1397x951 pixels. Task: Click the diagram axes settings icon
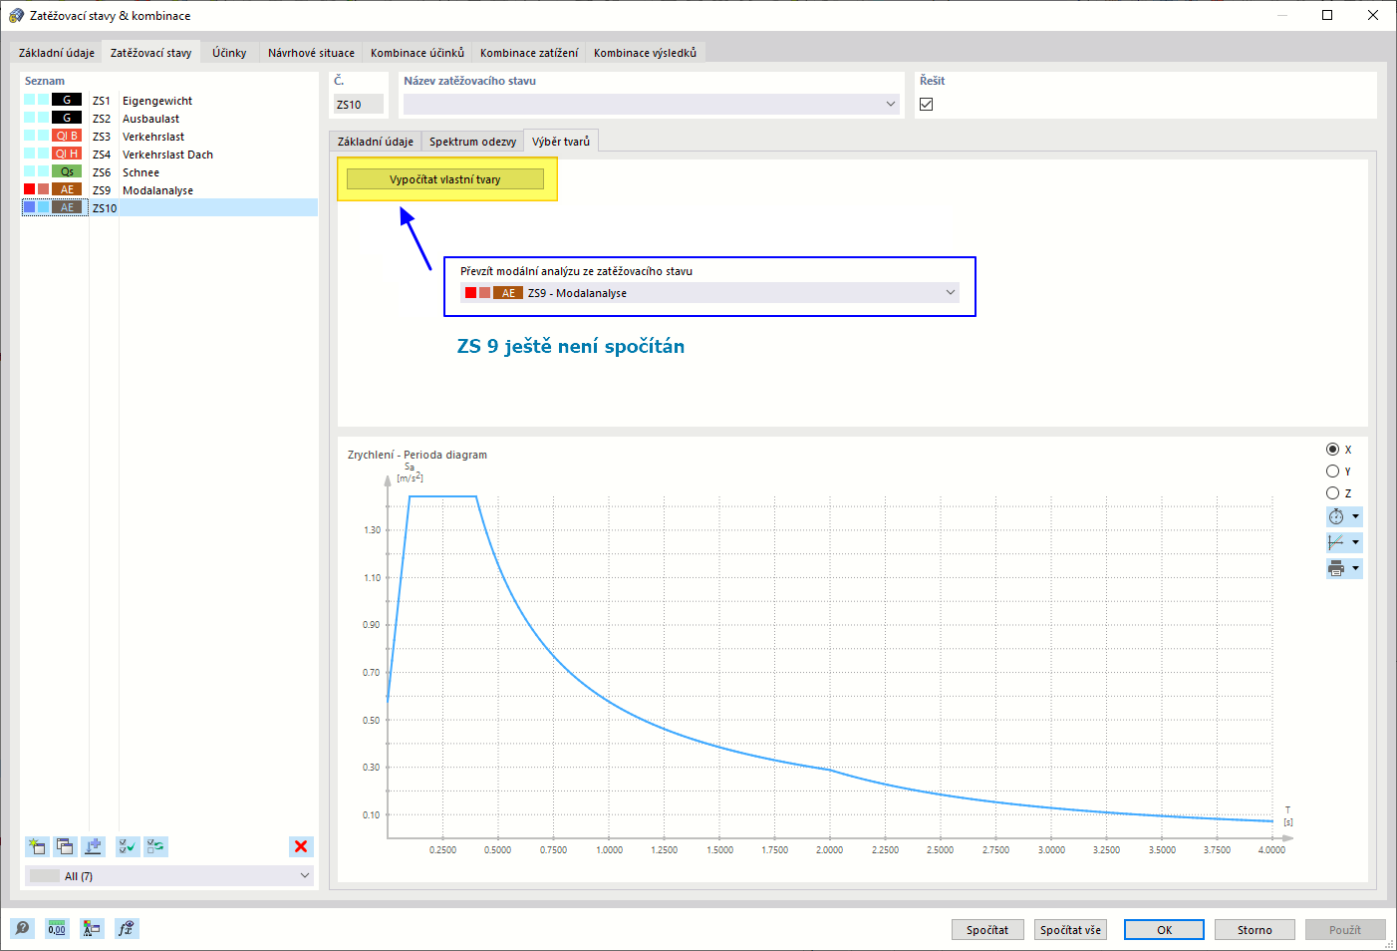pyautogui.click(x=1336, y=542)
